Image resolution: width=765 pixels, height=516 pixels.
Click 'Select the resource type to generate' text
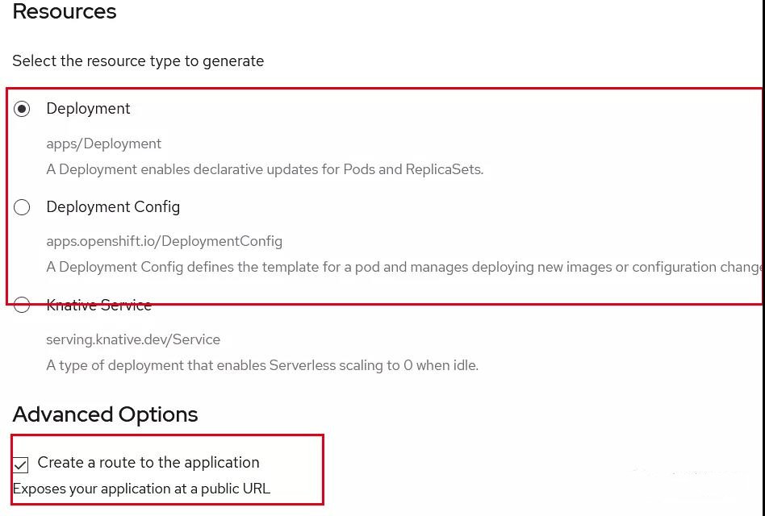[138, 61]
